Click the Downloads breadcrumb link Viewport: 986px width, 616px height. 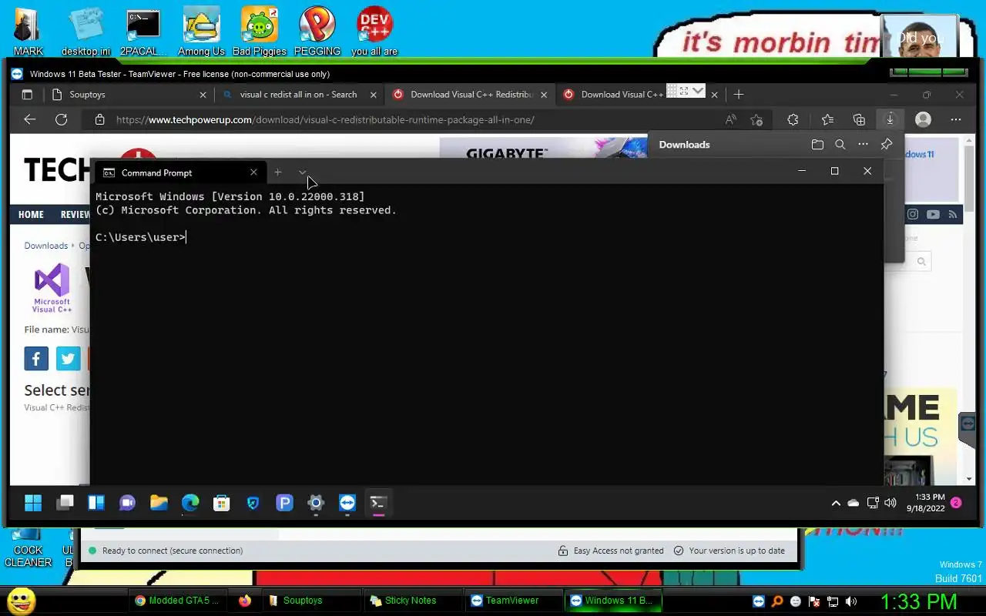(x=45, y=246)
